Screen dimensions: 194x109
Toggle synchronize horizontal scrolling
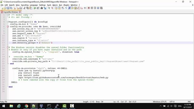[x=59, y=8]
